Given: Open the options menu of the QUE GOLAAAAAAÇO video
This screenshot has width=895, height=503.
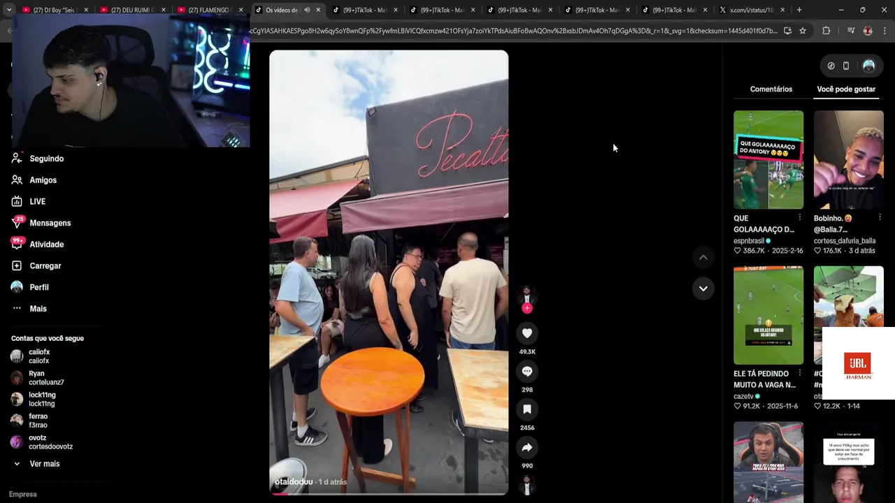Looking at the screenshot, I should pos(800,218).
